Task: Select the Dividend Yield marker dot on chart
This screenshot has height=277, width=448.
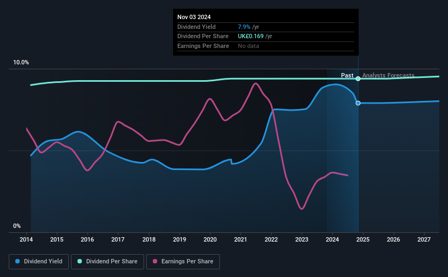Action: pyautogui.click(x=358, y=103)
